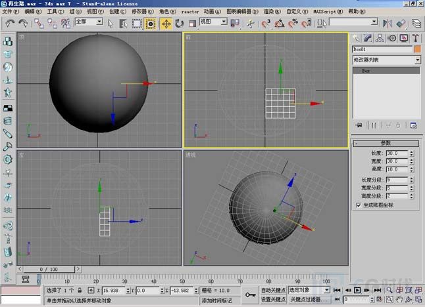Click the 设置关键点 button
425x307 pixels.
(273, 299)
